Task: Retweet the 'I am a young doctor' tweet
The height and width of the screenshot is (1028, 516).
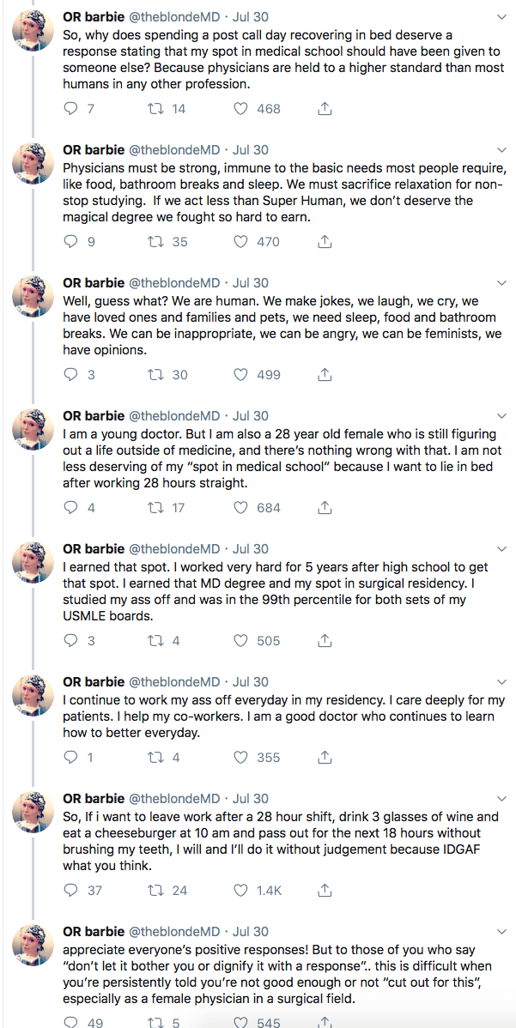Action: point(155,508)
